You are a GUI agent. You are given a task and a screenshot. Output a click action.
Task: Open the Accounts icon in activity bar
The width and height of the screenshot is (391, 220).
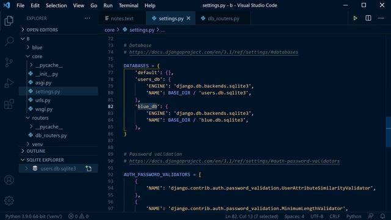coord(9,180)
